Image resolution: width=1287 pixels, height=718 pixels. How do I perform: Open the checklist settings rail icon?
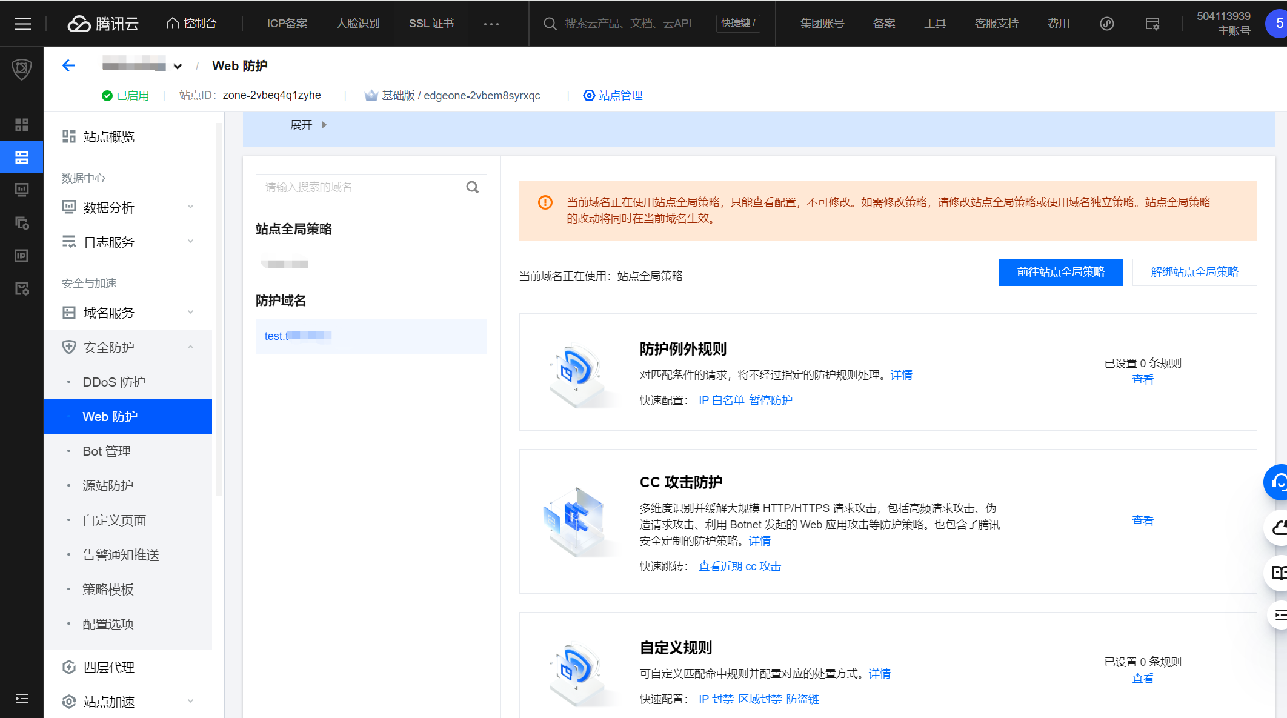22,288
